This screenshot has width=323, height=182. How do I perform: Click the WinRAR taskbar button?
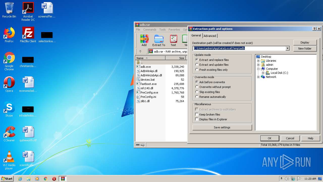[63, 179]
